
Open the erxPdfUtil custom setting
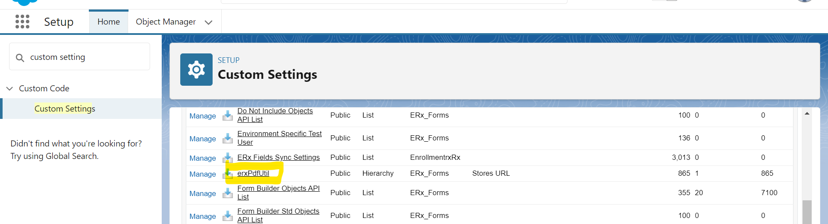(253, 173)
